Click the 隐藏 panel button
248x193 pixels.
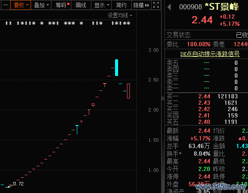pos(141,5)
